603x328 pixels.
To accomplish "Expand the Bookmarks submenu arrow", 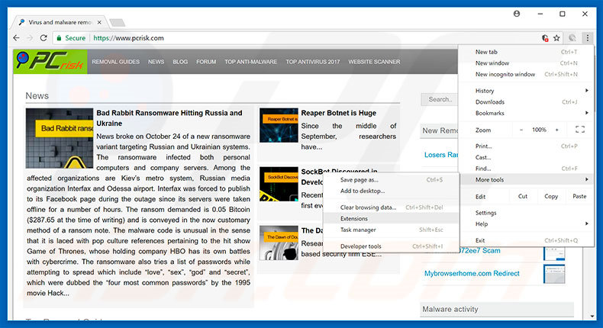I will point(586,113).
